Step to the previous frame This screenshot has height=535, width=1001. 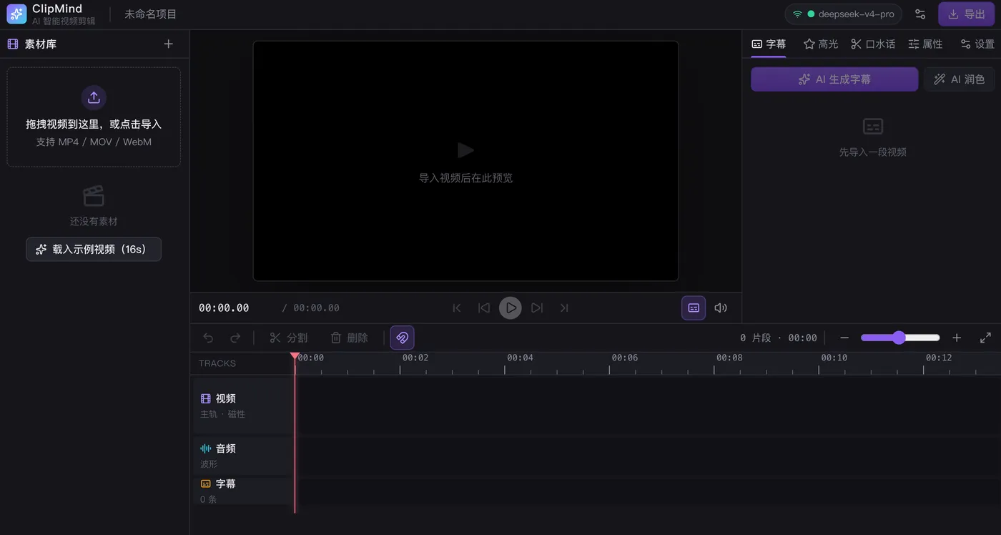point(484,308)
